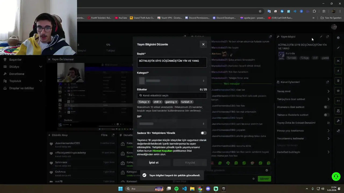This screenshot has width=344, height=193.
Task: Close the Yayın Bilgisini Düzenle dialog
Action: pyautogui.click(x=203, y=44)
